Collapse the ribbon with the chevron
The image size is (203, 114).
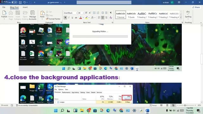pos(201,22)
